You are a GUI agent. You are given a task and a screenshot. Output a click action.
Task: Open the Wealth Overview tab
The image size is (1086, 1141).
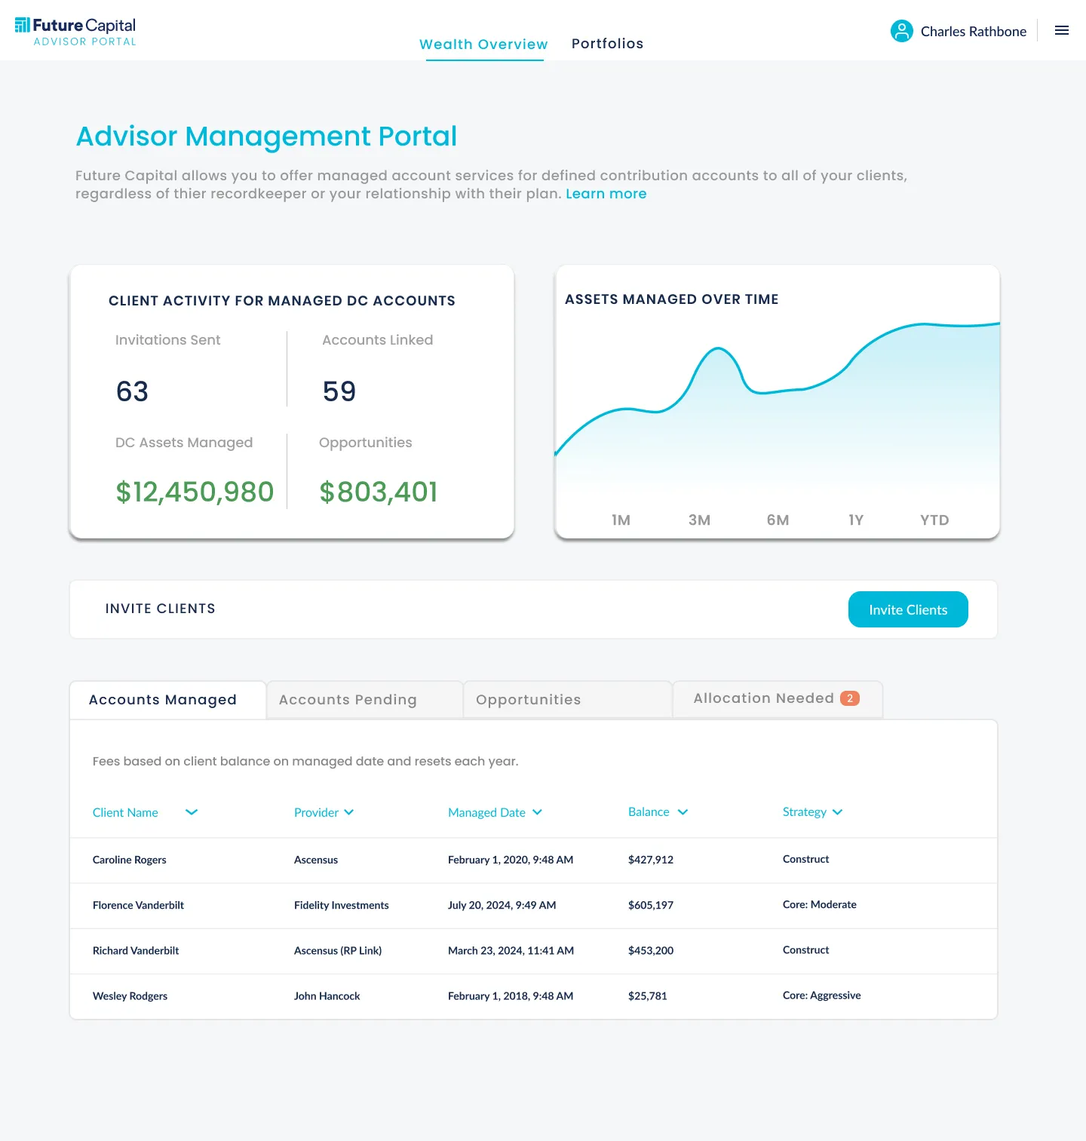484,44
